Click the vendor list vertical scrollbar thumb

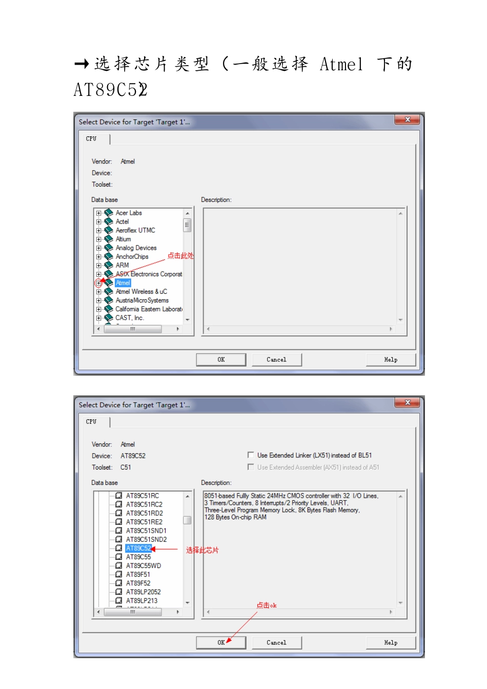(187, 225)
